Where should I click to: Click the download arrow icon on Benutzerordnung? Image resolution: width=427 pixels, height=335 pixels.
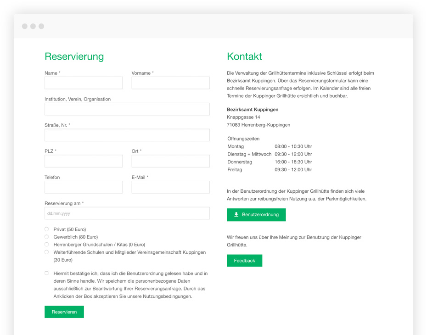[x=236, y=214]
